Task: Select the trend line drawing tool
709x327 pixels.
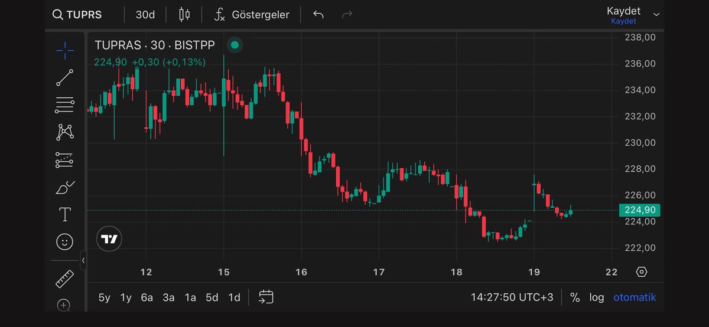Action: coord(65,77)
